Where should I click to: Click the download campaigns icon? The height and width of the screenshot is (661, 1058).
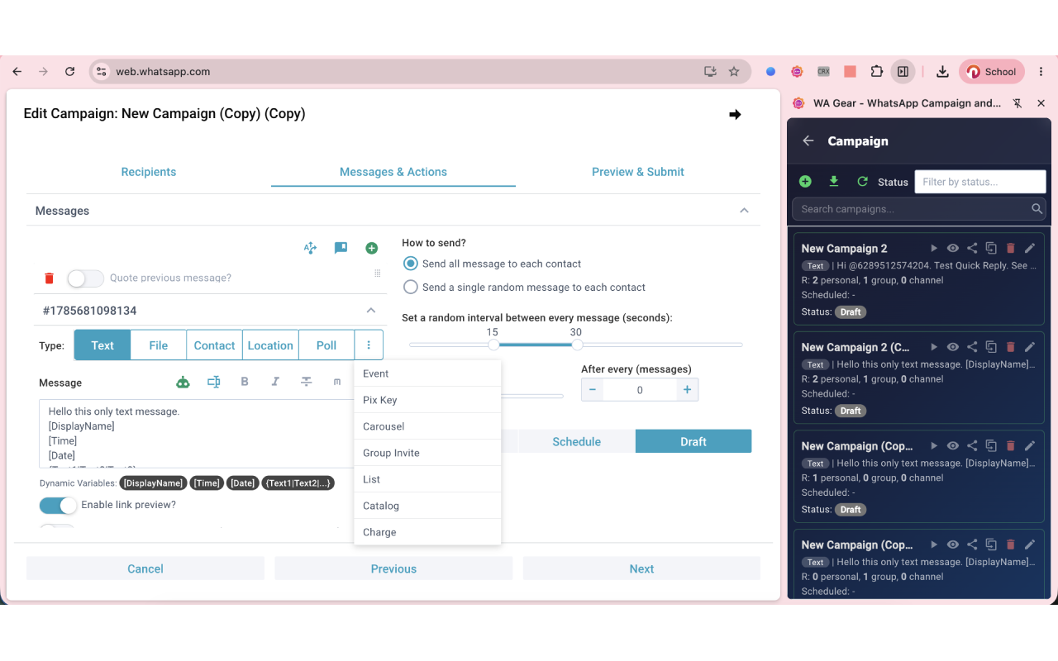834,182
